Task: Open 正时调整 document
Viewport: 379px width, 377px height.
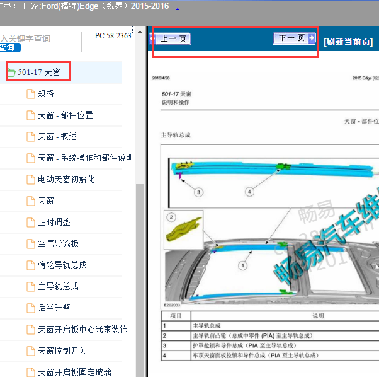Action: [x=54, y=222]
